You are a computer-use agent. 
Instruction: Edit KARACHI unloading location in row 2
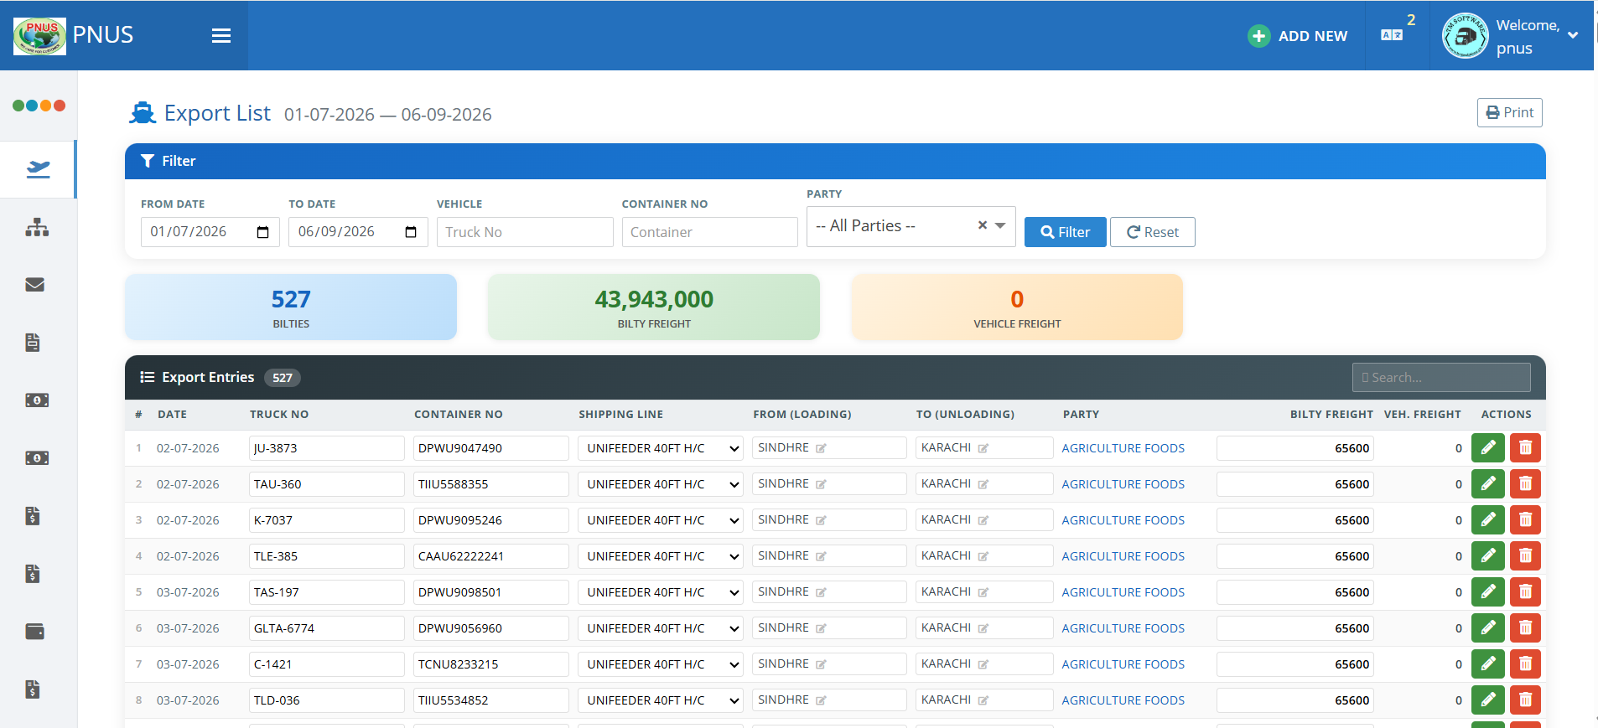pos(983,484)
